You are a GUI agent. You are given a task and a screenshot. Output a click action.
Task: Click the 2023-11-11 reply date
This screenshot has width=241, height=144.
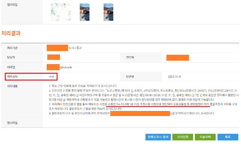pyautogui.click(x=174, y=77)
